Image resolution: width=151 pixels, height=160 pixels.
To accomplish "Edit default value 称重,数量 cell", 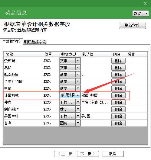I will pos(96,95).
